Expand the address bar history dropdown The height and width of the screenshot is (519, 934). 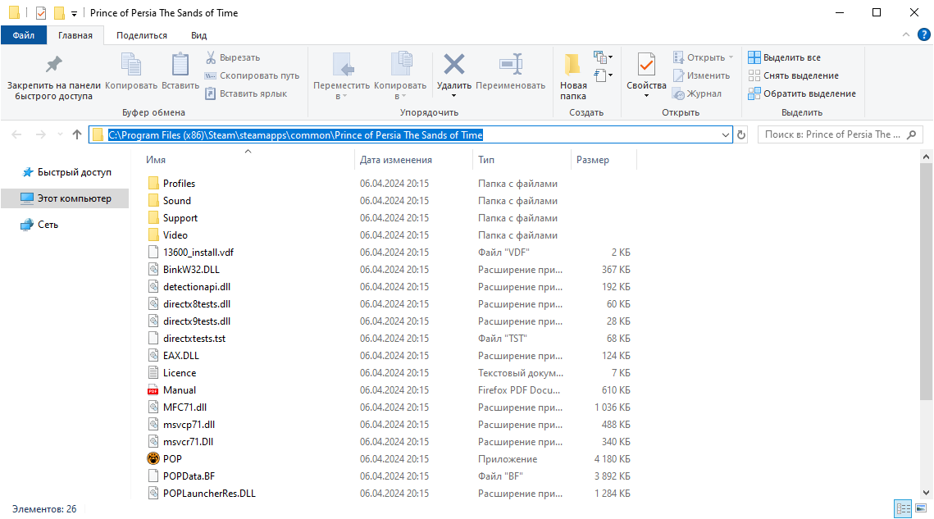pyautogui.click(x=726, y=134)
